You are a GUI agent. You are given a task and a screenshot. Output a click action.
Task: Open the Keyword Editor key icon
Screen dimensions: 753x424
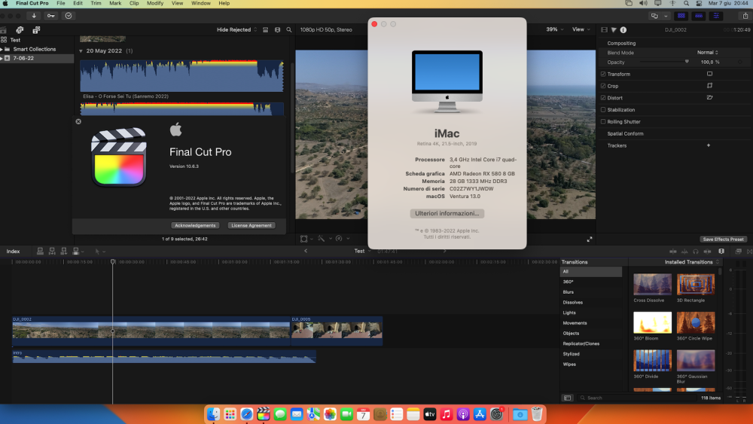[51, 16]
